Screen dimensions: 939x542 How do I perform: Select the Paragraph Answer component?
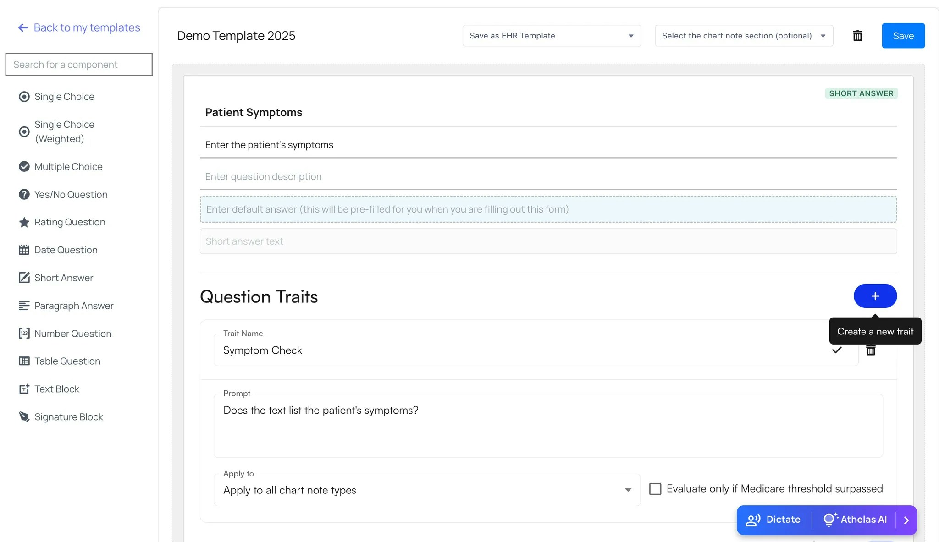pyautogui.click(x=73, y=306)
